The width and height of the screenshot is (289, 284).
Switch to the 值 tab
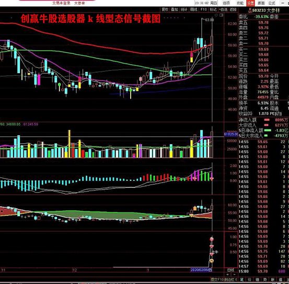pos(281,280)
